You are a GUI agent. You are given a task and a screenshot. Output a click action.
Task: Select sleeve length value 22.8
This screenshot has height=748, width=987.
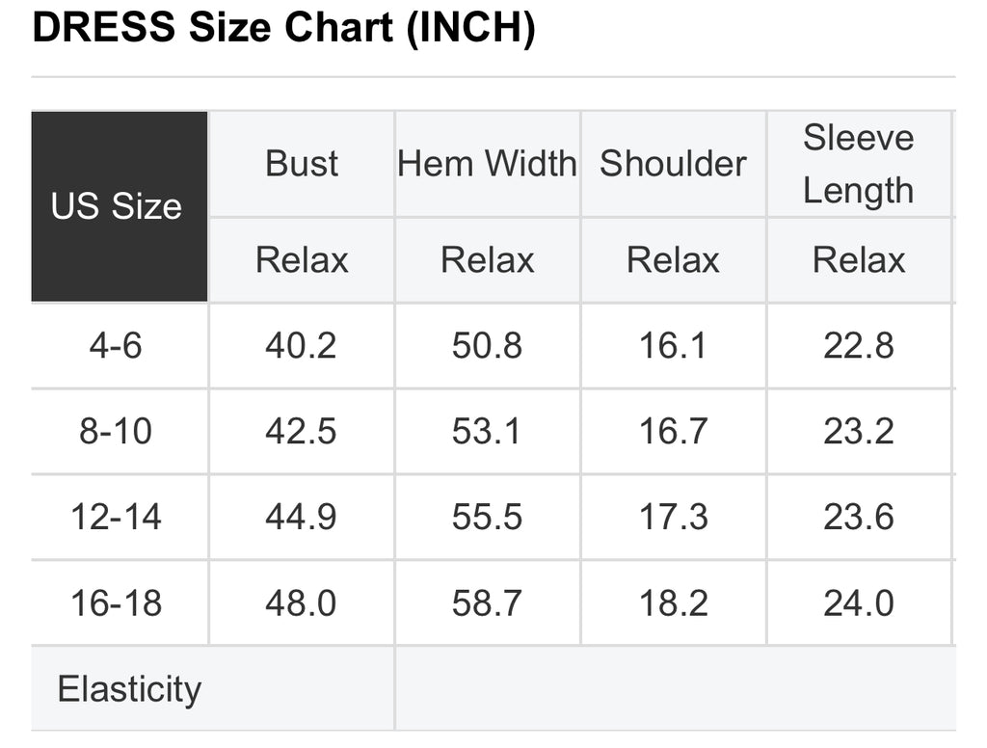[859, 346]
